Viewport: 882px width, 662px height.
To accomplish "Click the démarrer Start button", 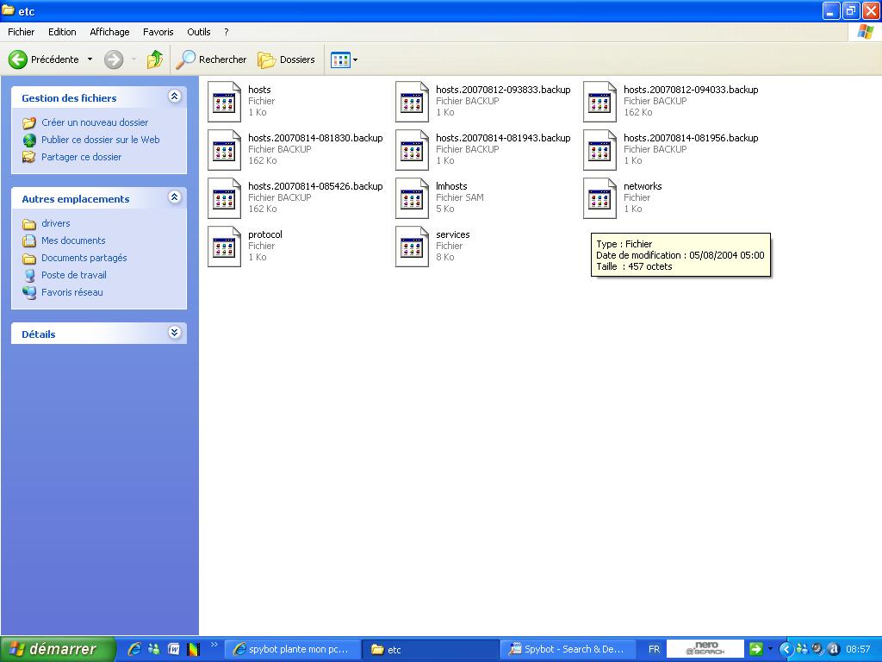I will [x=58, y=649].
